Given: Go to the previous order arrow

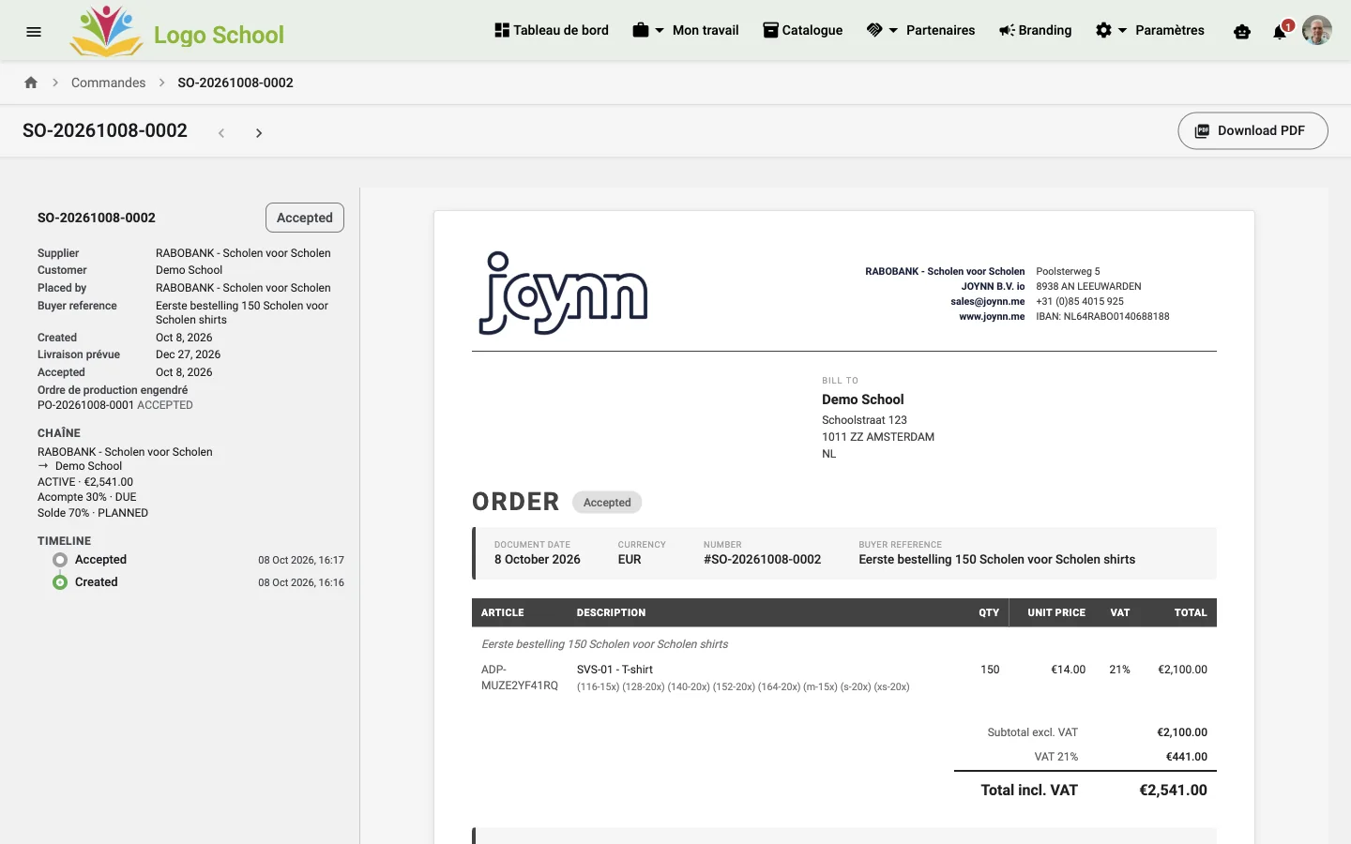Looking at the screenshot, I should [x=221, y=133].
